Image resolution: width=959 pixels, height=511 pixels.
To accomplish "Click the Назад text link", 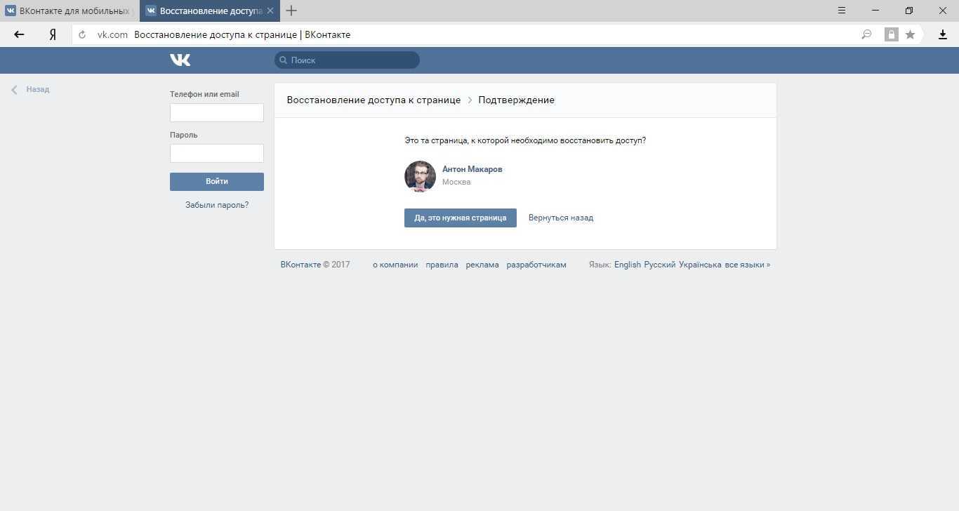I will pos(38,90).
